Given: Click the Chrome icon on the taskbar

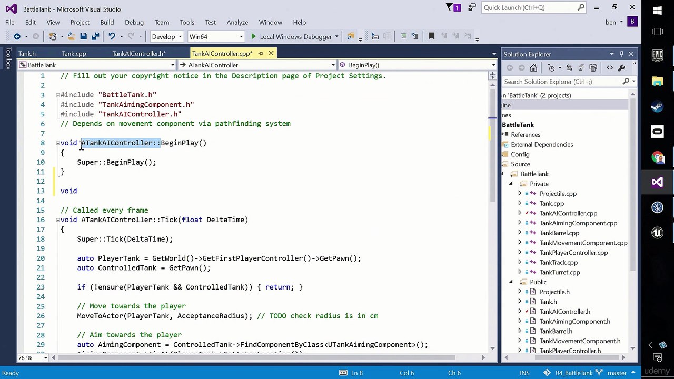Looking at the screenshot, I should pos(657,157).
